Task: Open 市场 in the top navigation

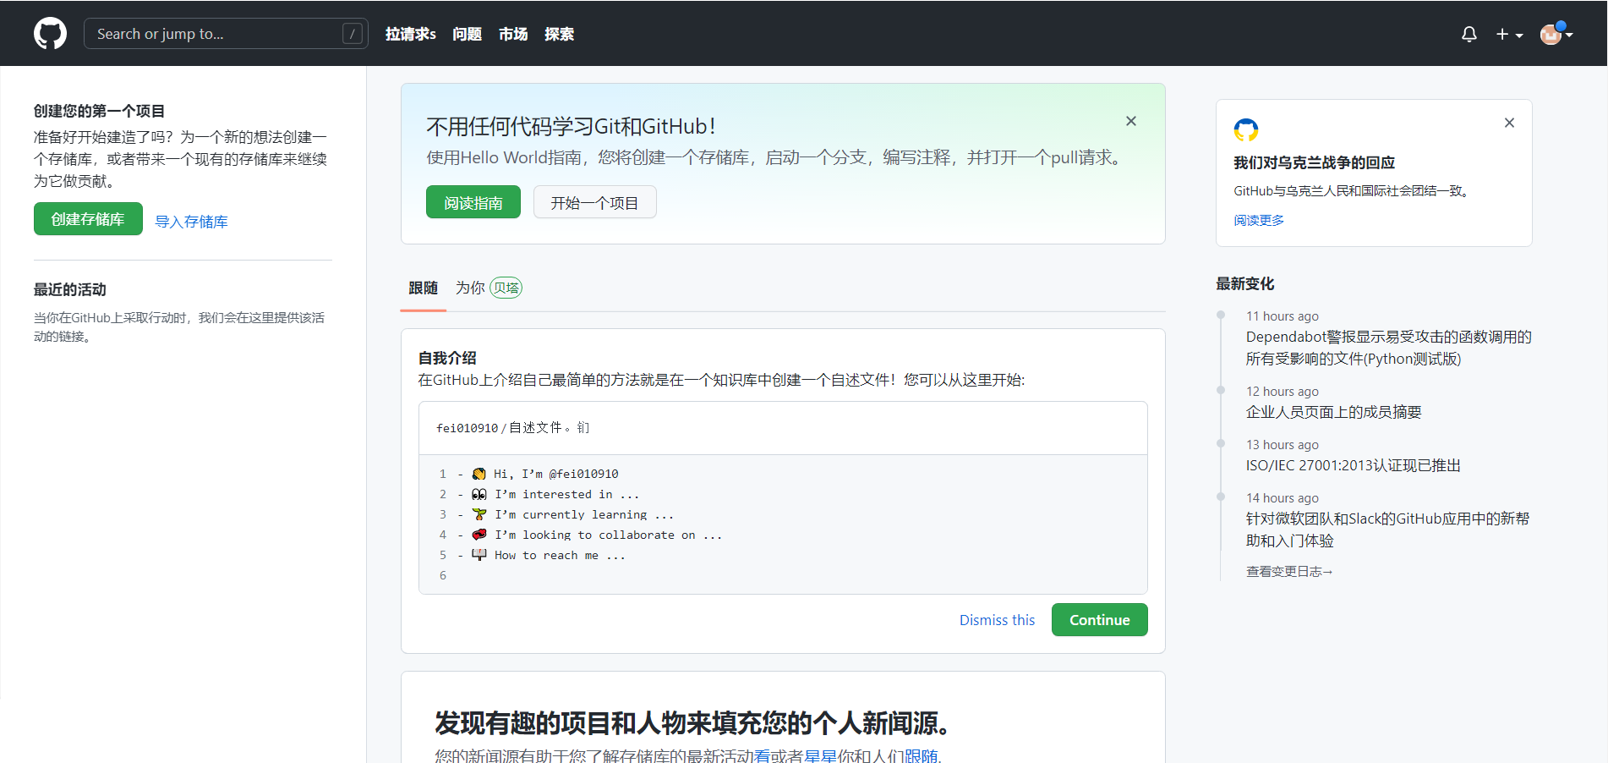Action: pos(513,34)
